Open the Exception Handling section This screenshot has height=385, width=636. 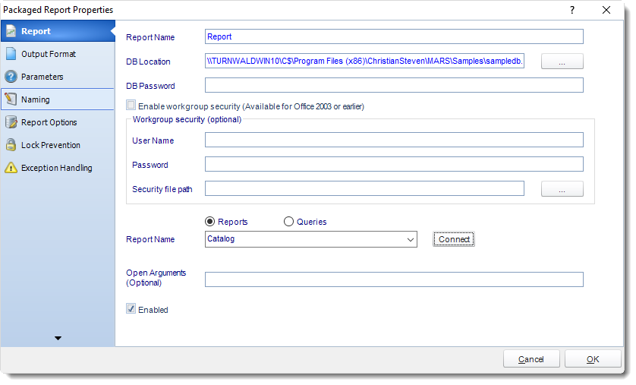(x=58, y=168)
